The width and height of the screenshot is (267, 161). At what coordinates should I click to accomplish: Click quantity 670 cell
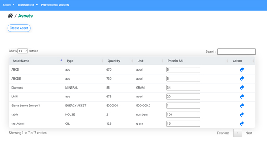[109, 70]
